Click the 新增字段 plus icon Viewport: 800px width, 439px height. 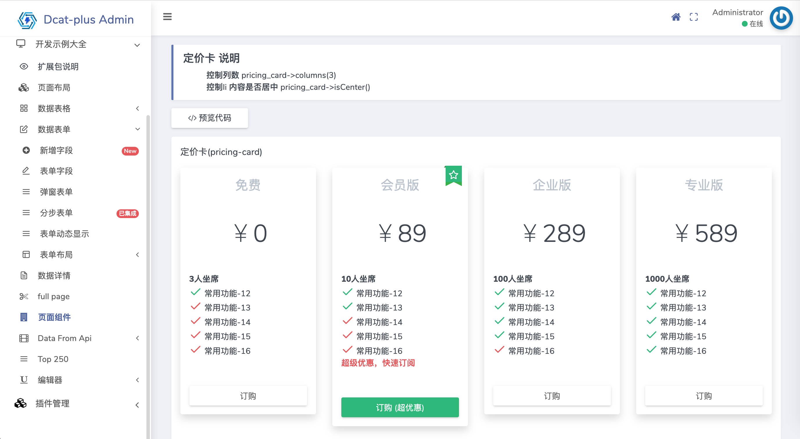26,151
